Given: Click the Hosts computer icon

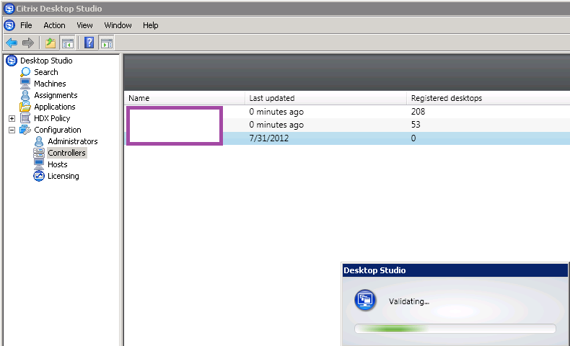Looking at the screenshot, I should coord(39,164).
